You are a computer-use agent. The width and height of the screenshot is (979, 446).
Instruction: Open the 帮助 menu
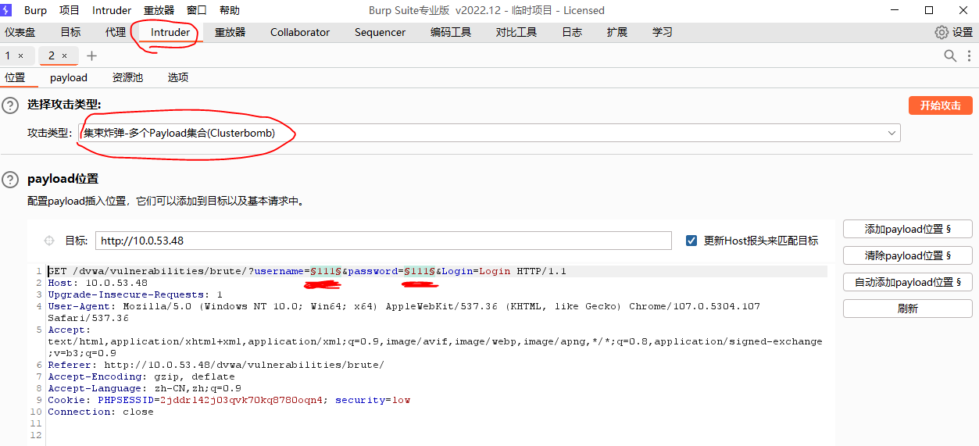tap(230, 10)
